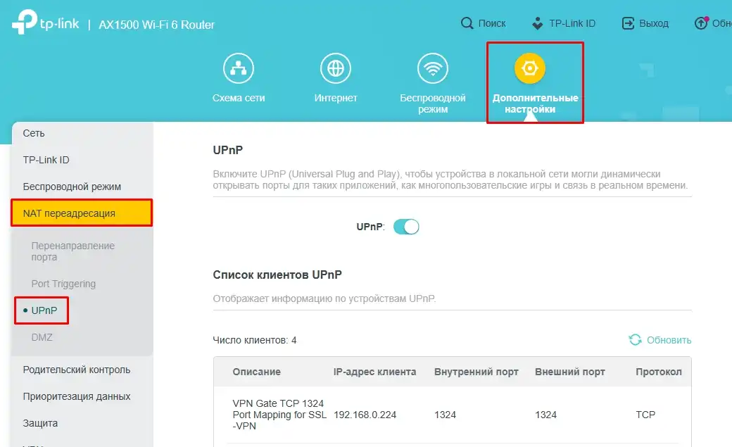This screenshot has height=447, width=732.
Task: Expand the Сеть sidebar section
Action: pos(32,133)
